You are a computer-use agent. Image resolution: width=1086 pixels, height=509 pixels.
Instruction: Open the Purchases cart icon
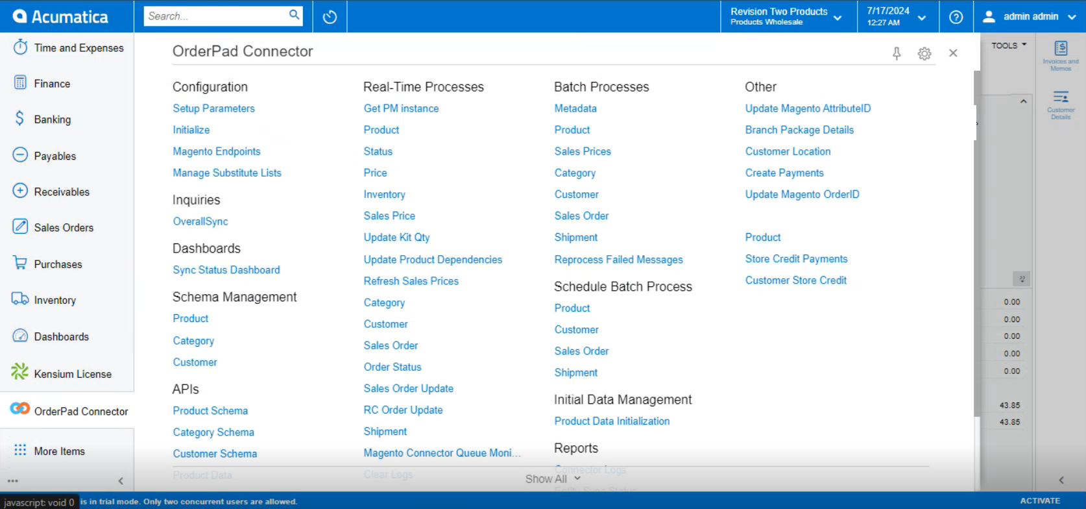(x=20, y=263)
